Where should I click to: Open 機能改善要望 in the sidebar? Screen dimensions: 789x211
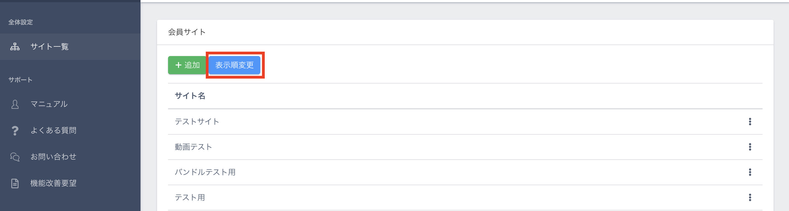point(53,183)
